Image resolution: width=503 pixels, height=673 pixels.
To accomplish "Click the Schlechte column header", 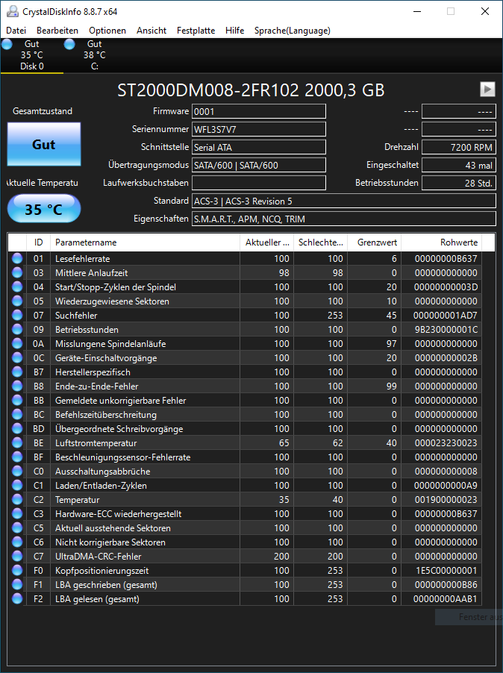I will tap(321, 242).
